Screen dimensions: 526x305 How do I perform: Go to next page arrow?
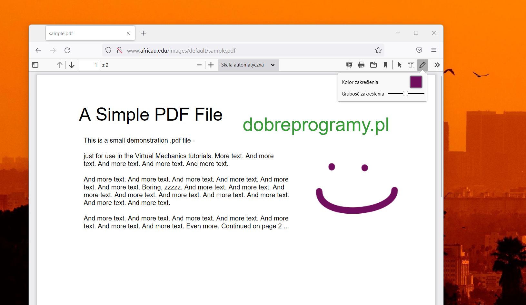pyautogui.click(x=72, y=65)
